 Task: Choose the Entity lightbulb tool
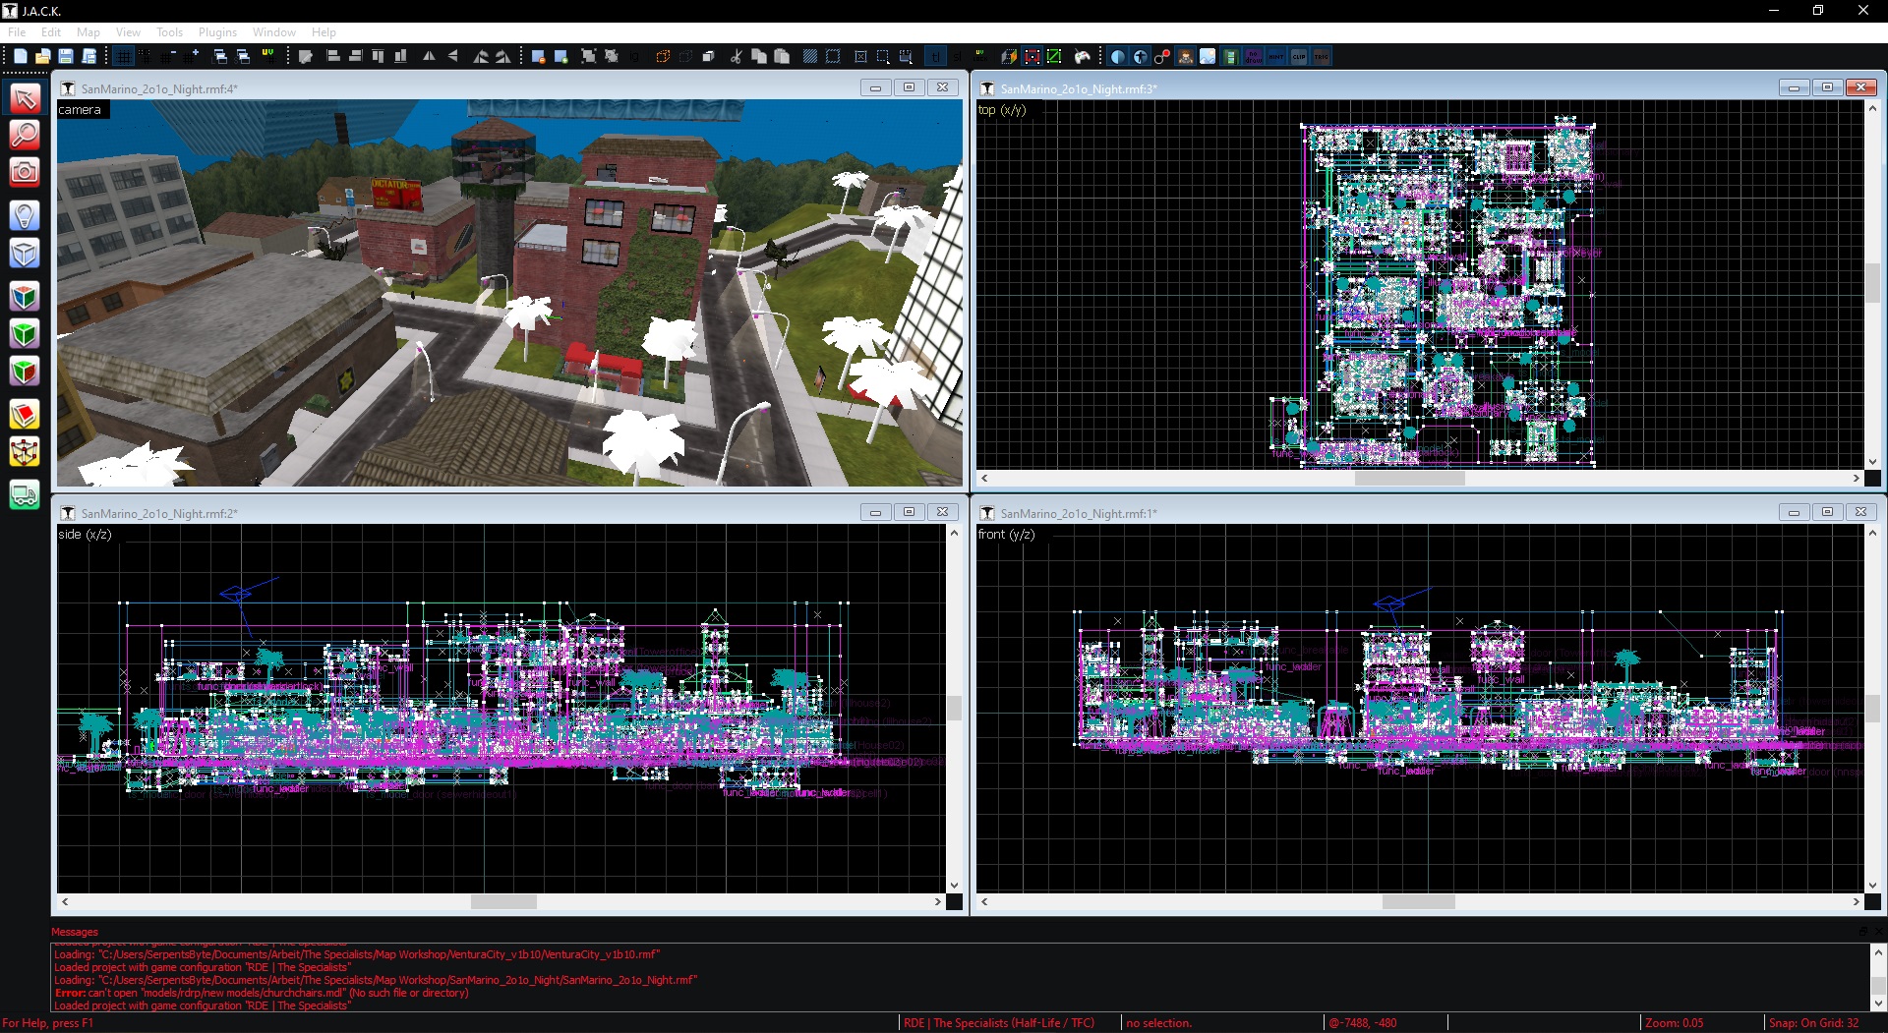click(25, 215)
